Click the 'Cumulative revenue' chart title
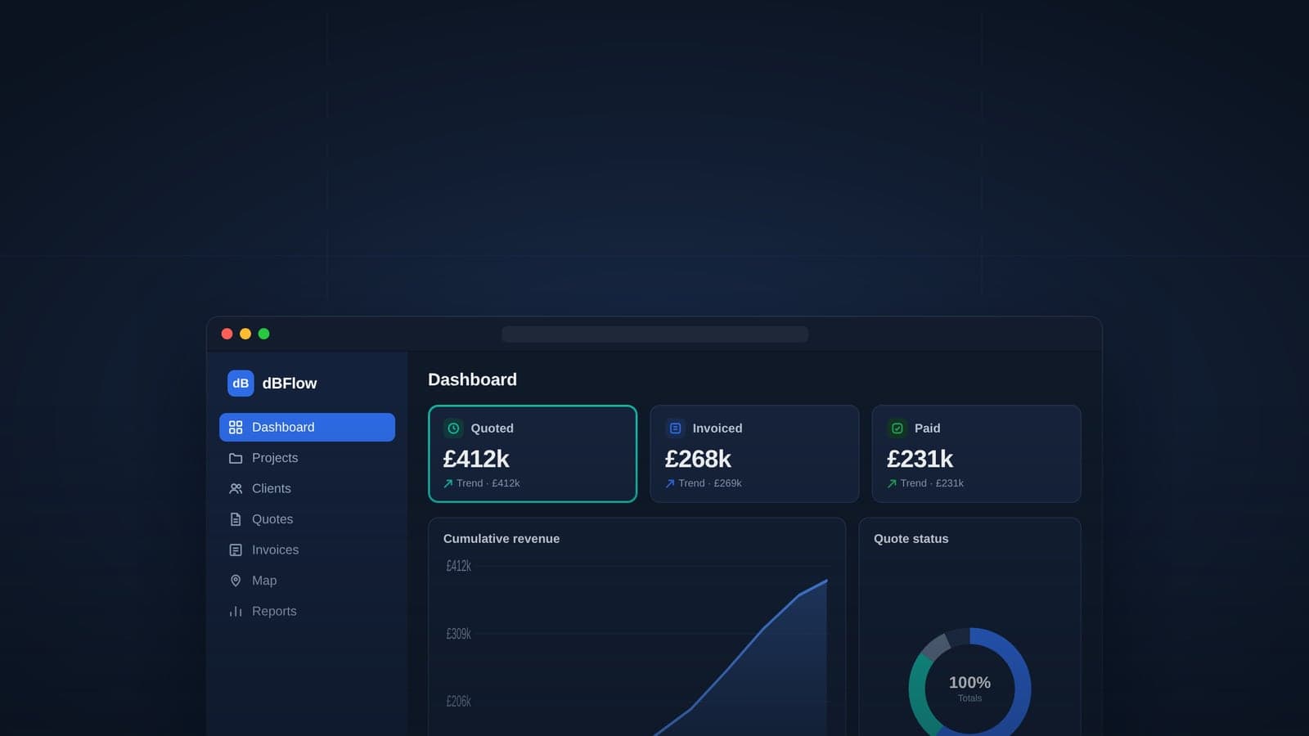This screenshot has height=736, width=1309. pos(502,539)
